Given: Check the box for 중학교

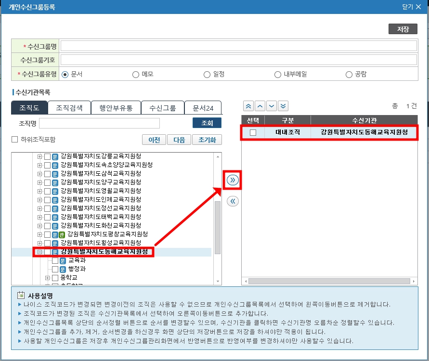Looking at the screenshot, I should point(55,278).
